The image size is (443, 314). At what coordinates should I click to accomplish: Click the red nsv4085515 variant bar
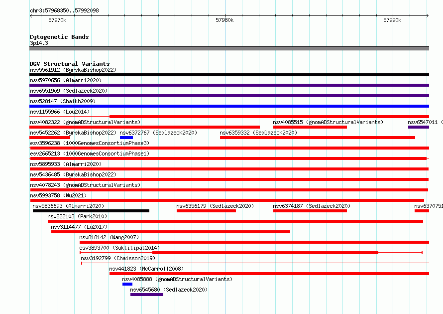310,127
